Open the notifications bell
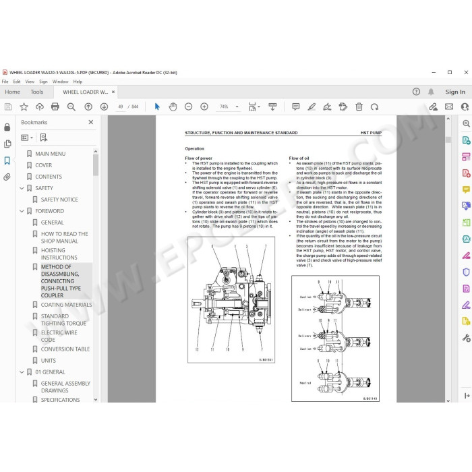The height and width of the screenshot is (472, 472). 431,92
